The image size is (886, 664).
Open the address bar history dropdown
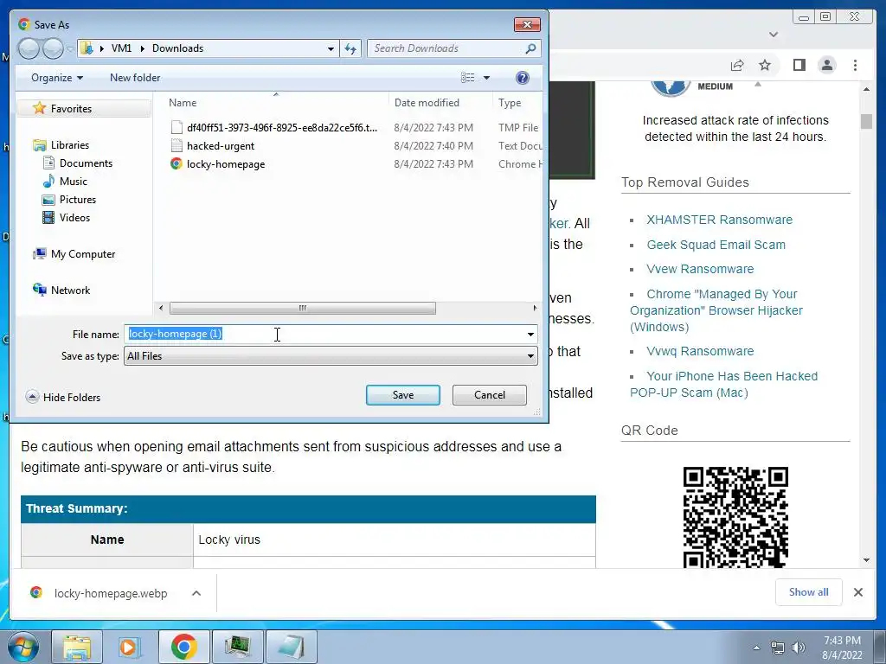(331, 48)
